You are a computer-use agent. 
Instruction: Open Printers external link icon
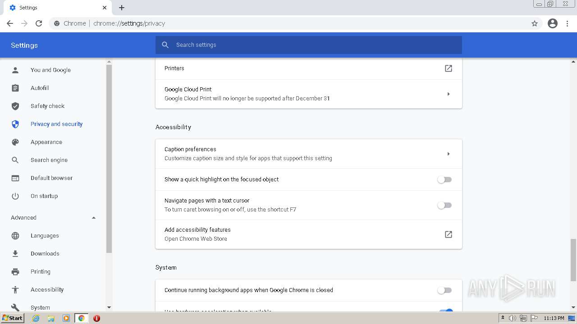pos(449,68)
